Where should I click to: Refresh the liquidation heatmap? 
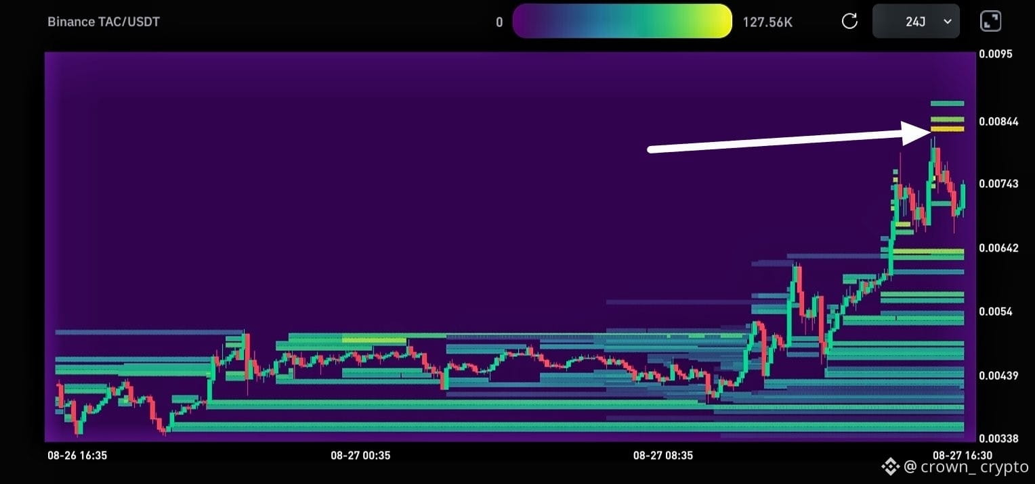849,21
